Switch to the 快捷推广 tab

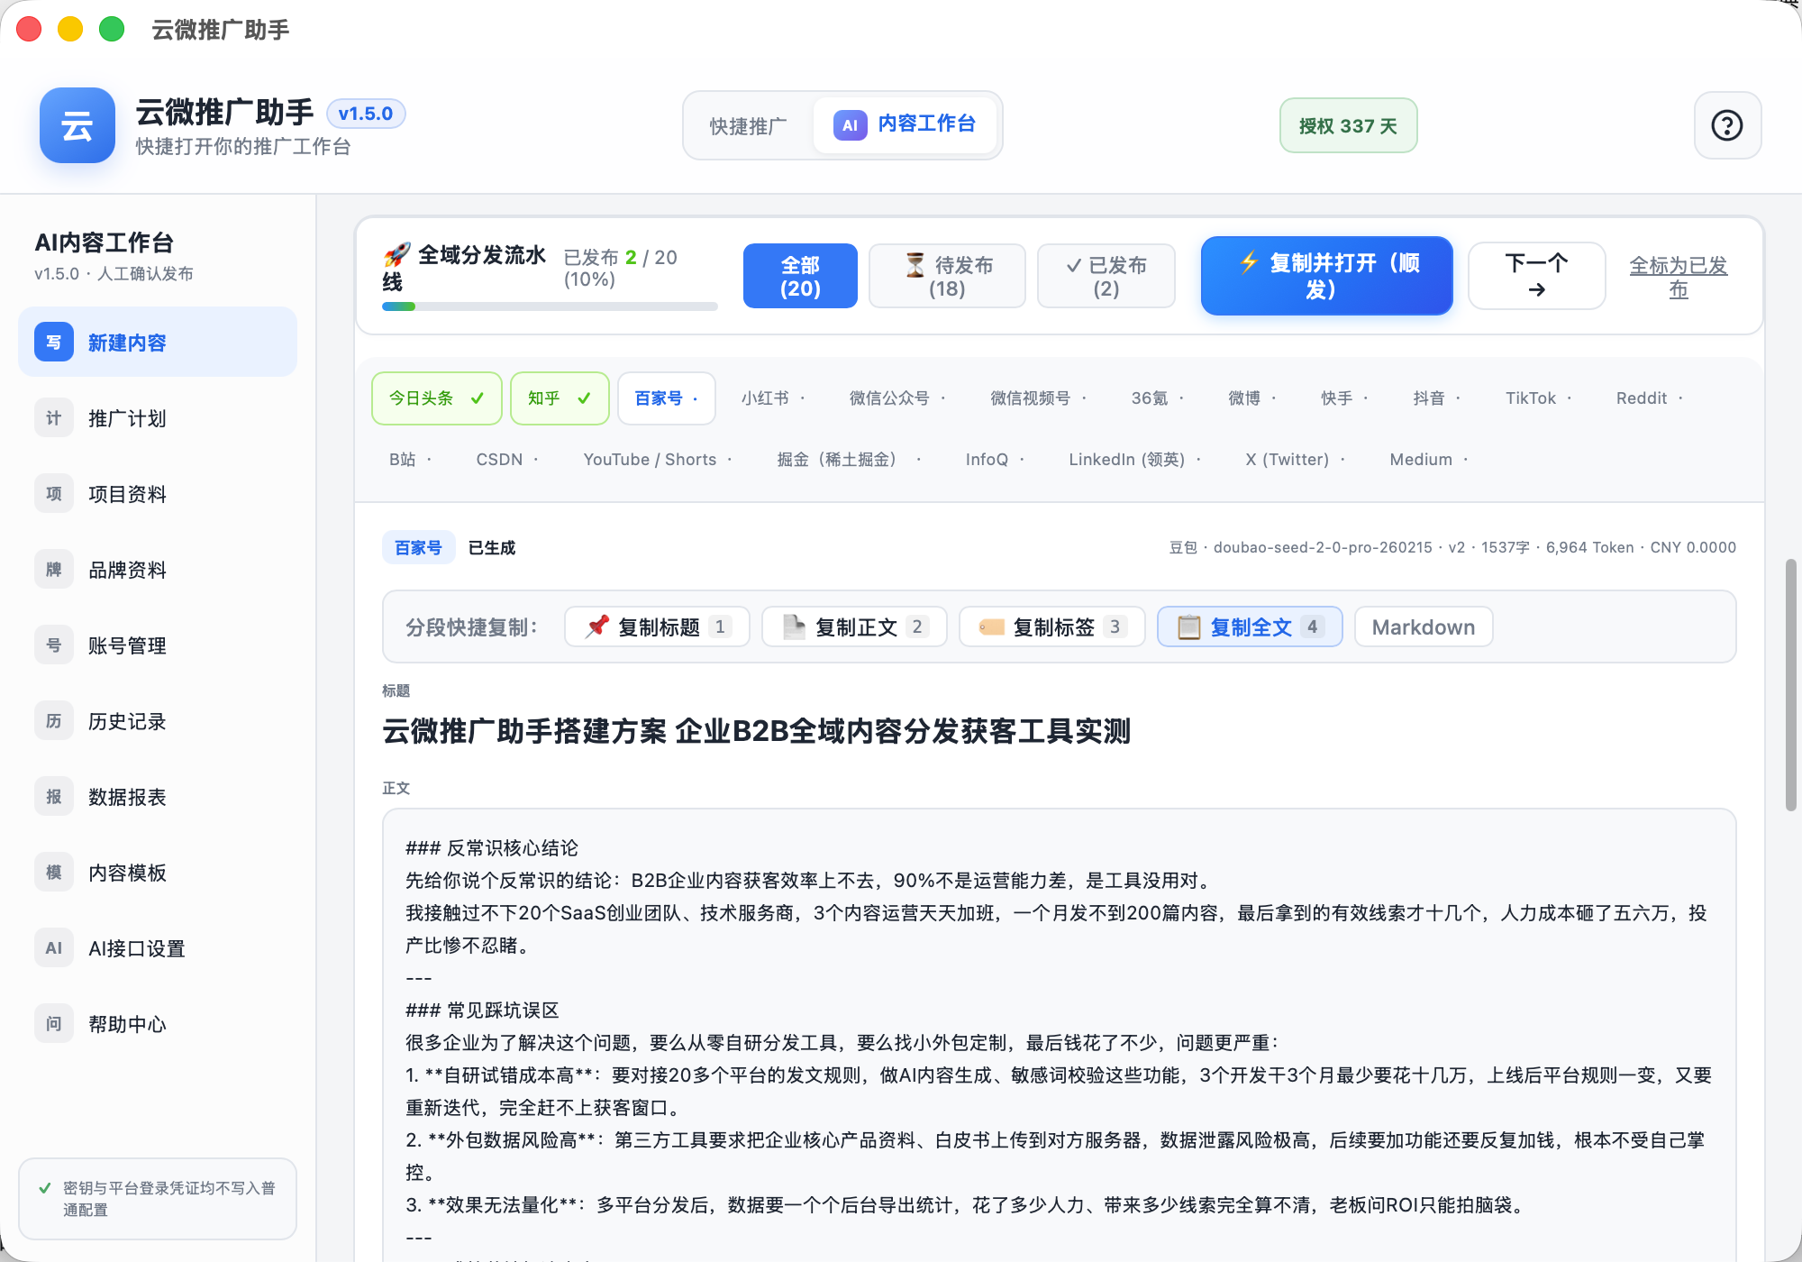pos(748,126)
